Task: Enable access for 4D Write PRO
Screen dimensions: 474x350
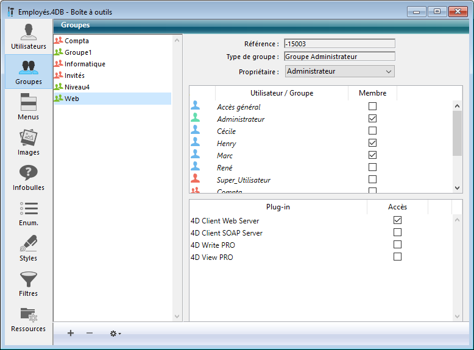Action: 397,245
